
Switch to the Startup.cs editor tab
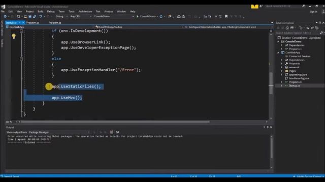[11, 23]
